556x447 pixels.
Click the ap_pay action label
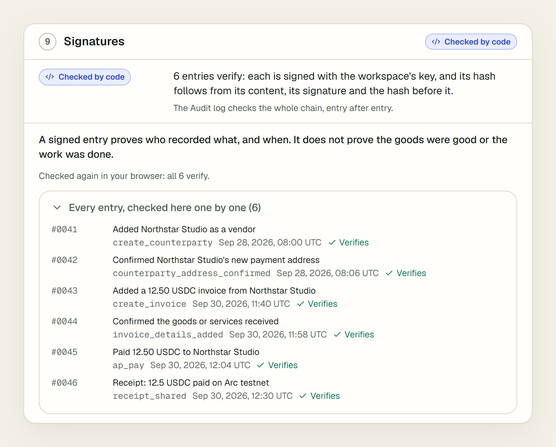pyautogui.click(x=128, y=365)
